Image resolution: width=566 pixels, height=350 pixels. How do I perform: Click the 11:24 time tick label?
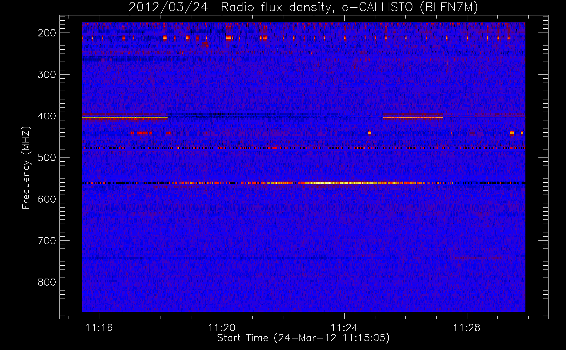(x=345, y=328)
